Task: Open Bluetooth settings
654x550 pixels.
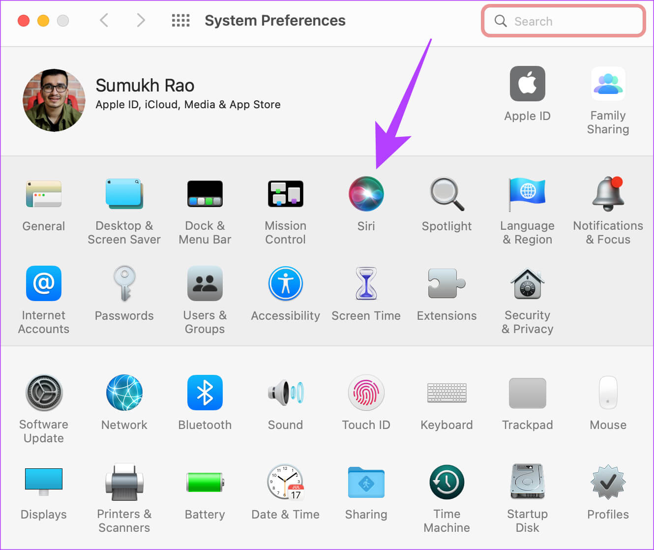Action: 205,393
